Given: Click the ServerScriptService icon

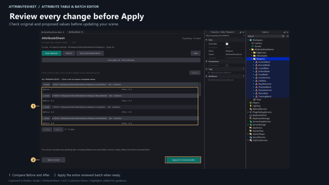Looking at the screenshot, I should click(251, 122).
